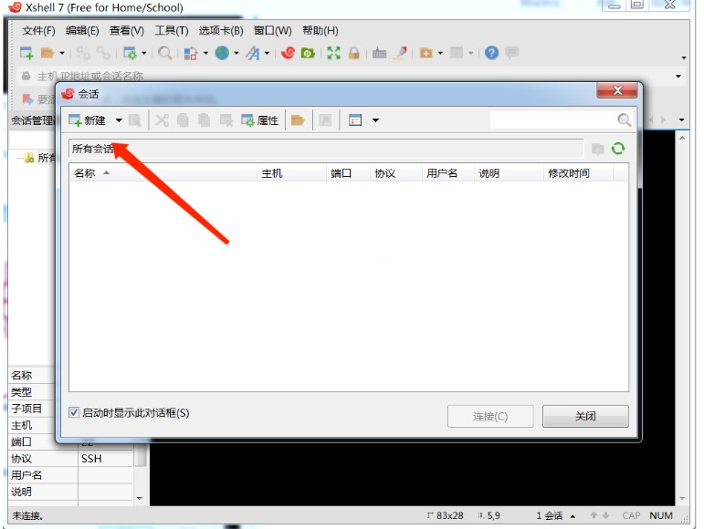Click the open folder icon in Sessions dialog
The image size is (704, 529).
(x=298, y=120)
